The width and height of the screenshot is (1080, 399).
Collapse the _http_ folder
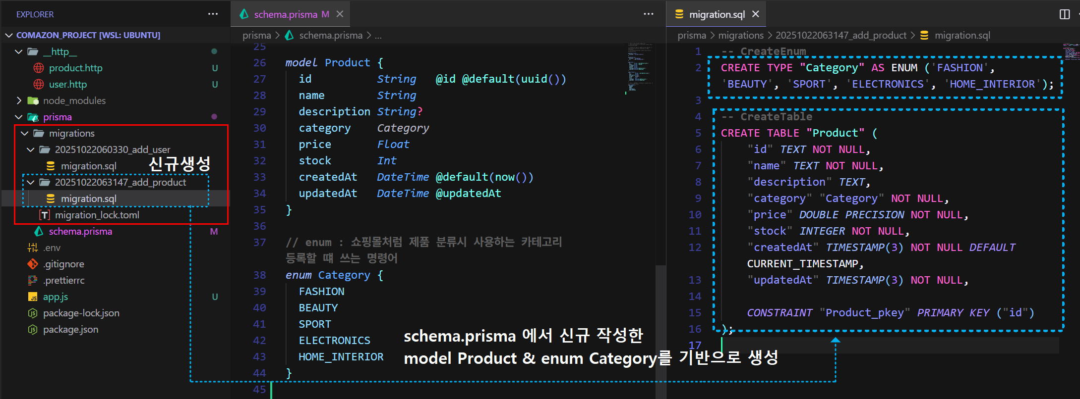19,51
